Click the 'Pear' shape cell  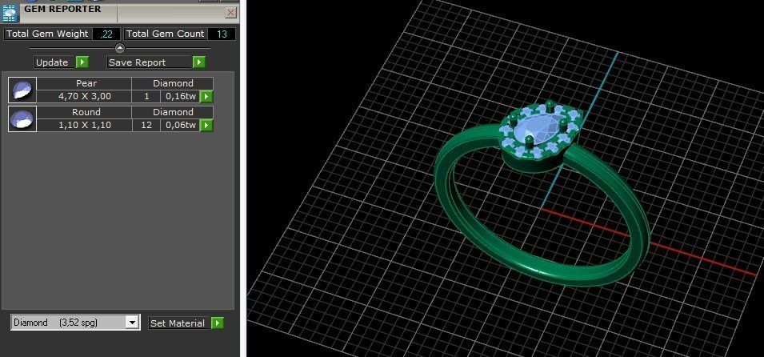click(x=84, y=83)
